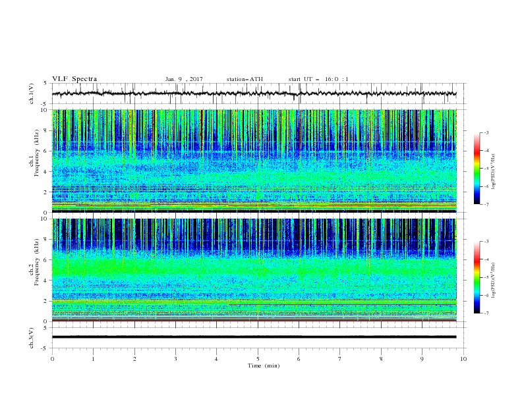Screen dimensions: 522x403
Task: Click inside the ch.1 spectrogram panel
Action: pos(254,161)
